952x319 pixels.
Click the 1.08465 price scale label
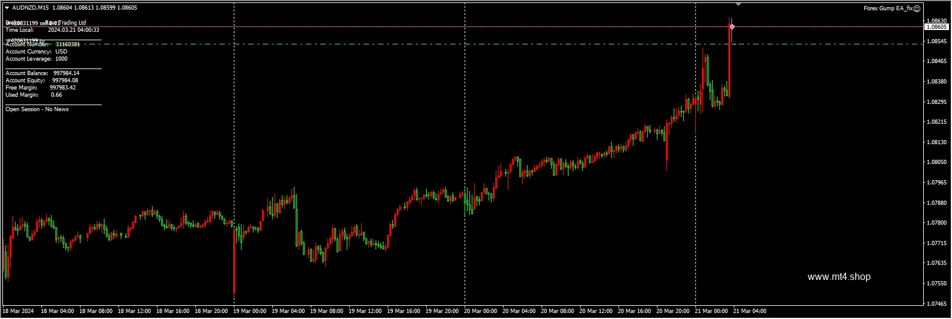936,61
